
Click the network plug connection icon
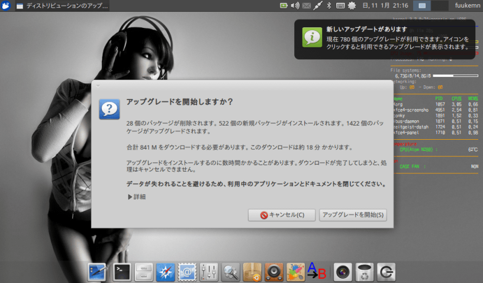click(x=318, y=5)
